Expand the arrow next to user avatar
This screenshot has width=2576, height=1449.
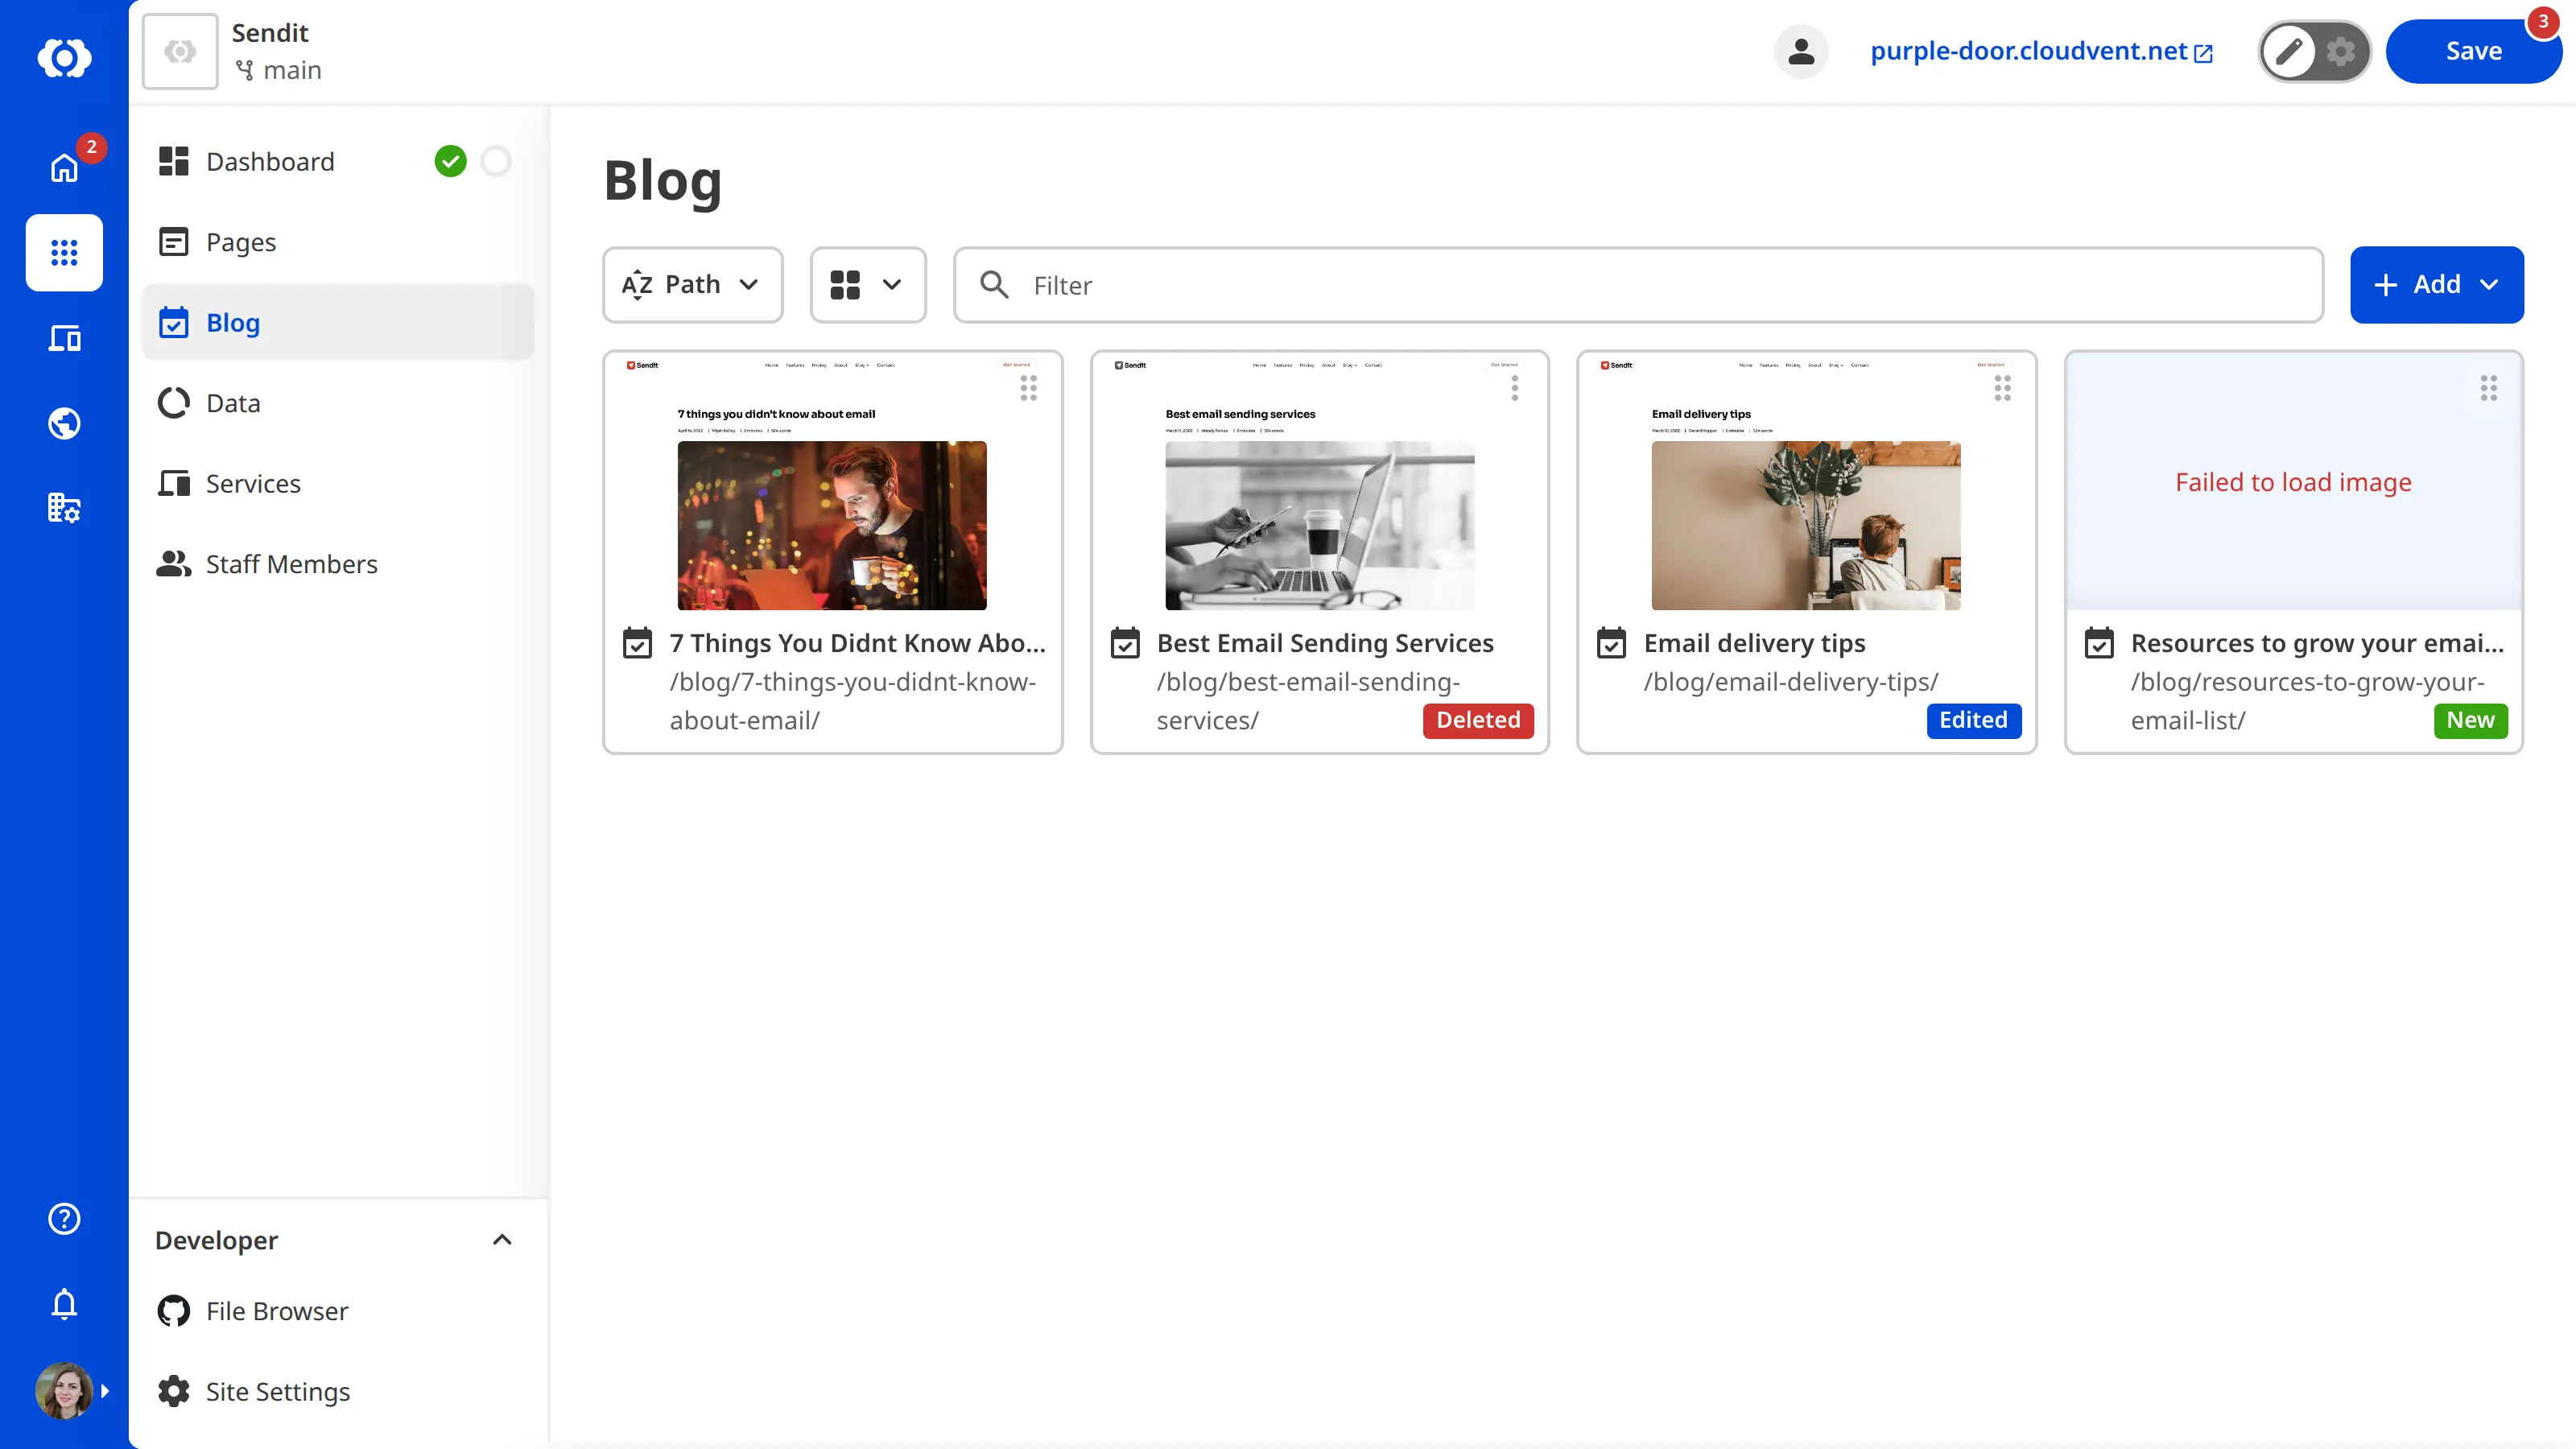[106, 1391]
